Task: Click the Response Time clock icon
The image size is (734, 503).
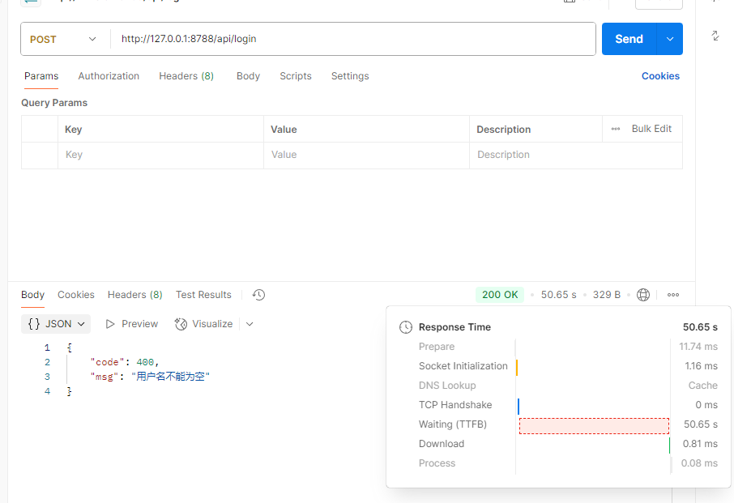Action: click(x=405, y=327)
